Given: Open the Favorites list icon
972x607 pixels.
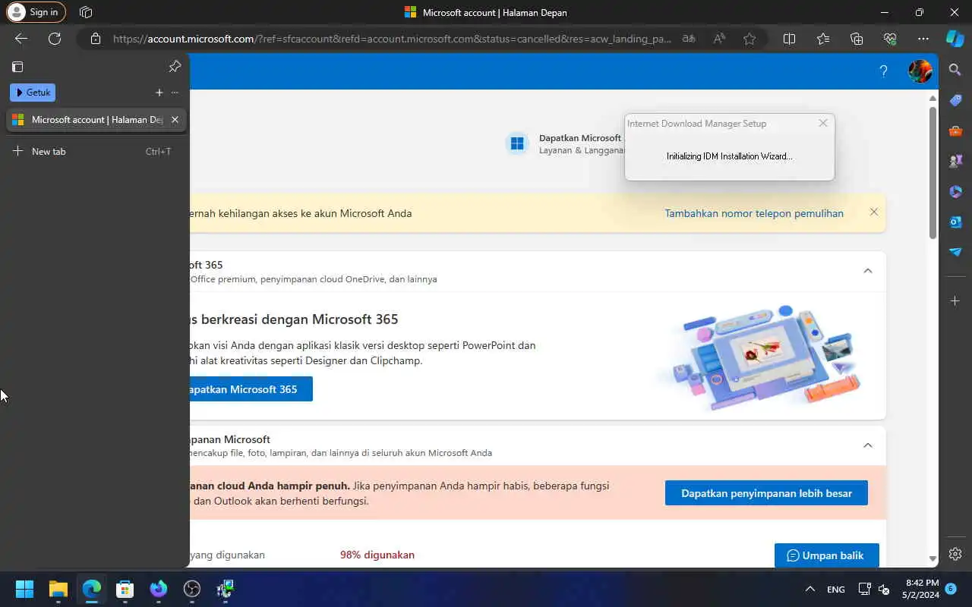Looking at the screenshot, I should [823, 39].
